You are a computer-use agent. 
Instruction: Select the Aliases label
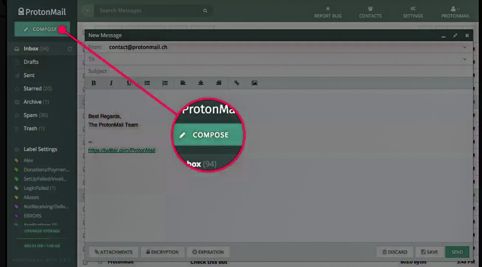coord(31,197)
